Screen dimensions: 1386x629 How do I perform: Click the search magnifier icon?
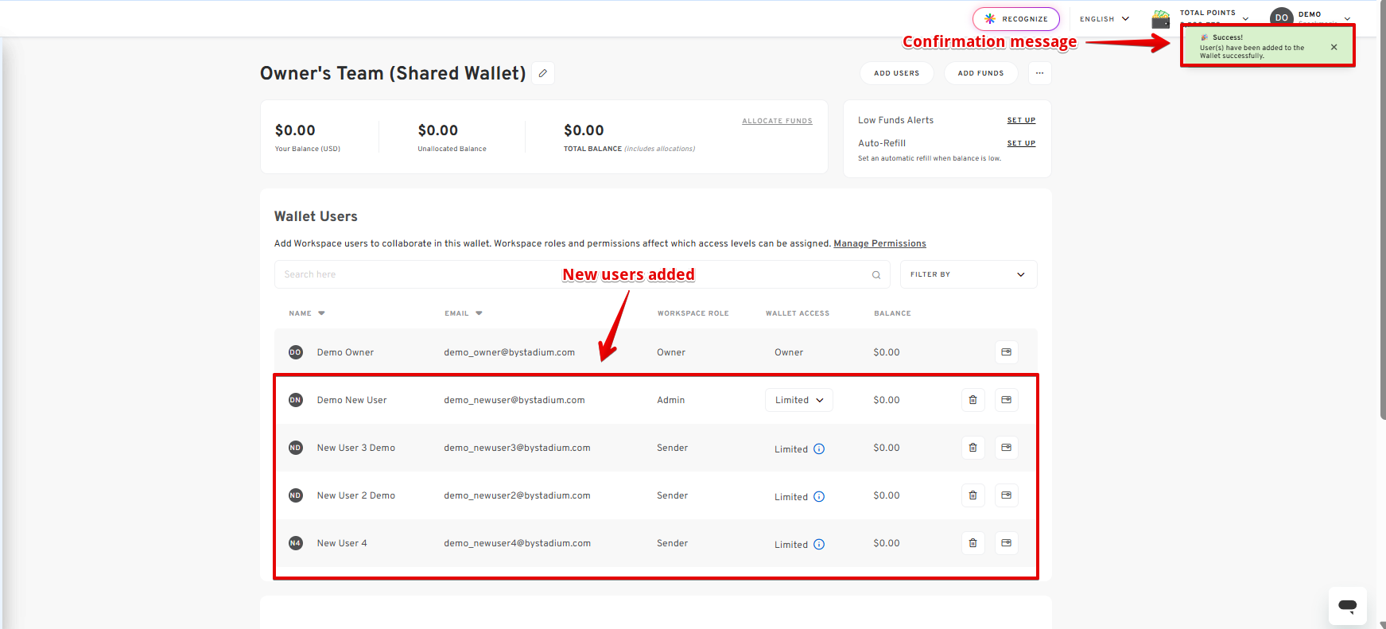[876, 275]
